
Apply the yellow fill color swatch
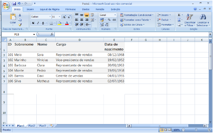[x=60, y=23]
